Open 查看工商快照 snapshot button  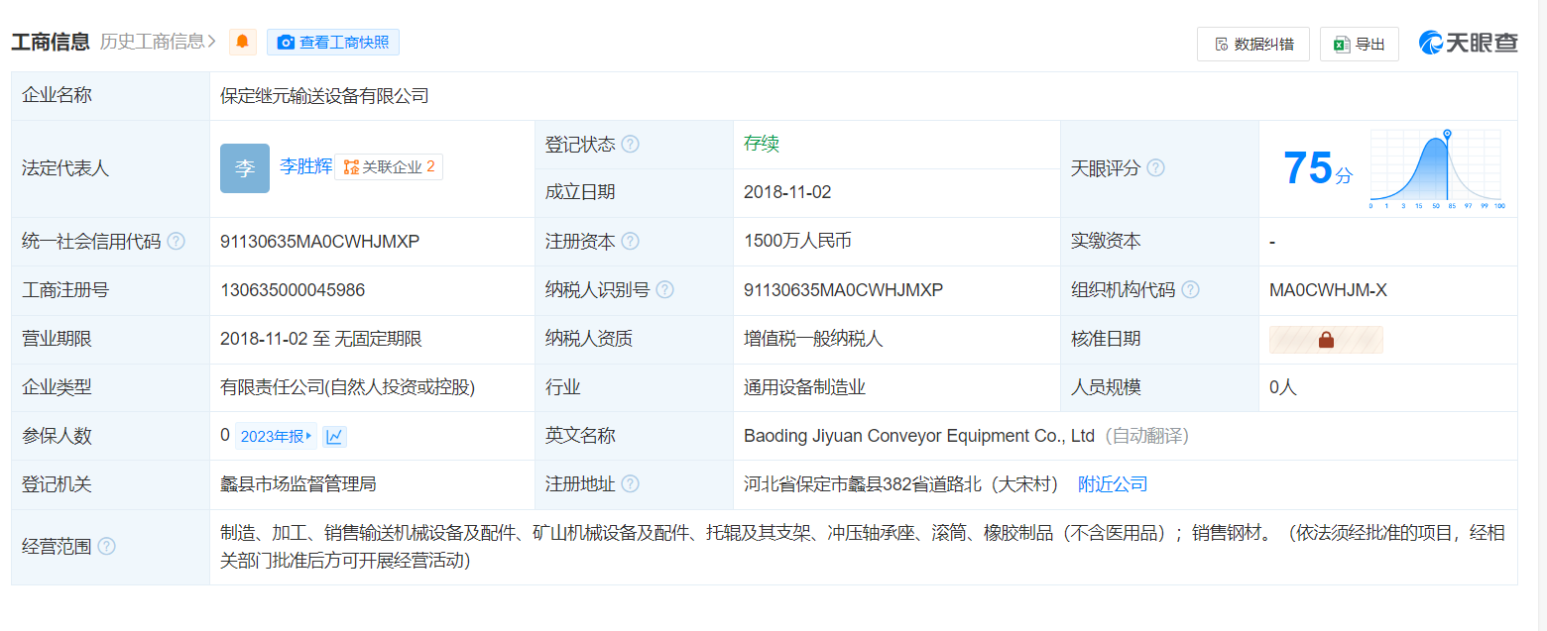(x=333, y=42)
